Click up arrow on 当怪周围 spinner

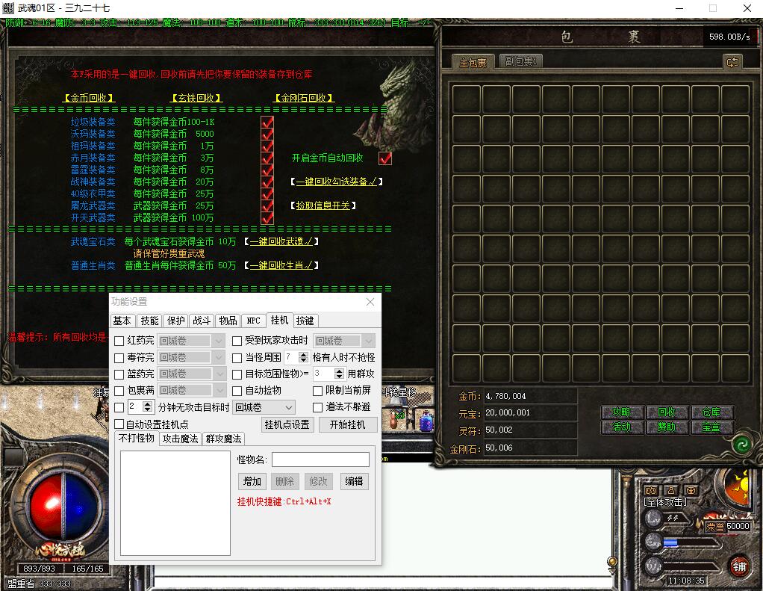(x=303, y=354)
